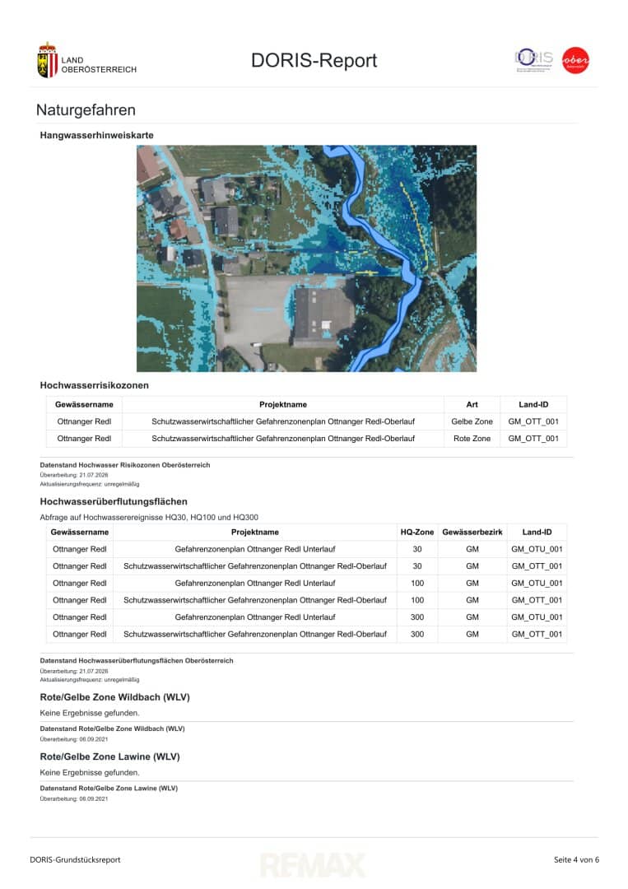Click 'Keine Ergebnisse gefunden.' under the Wildbach heading
628x889 pixels.
[x=90, y=713]
